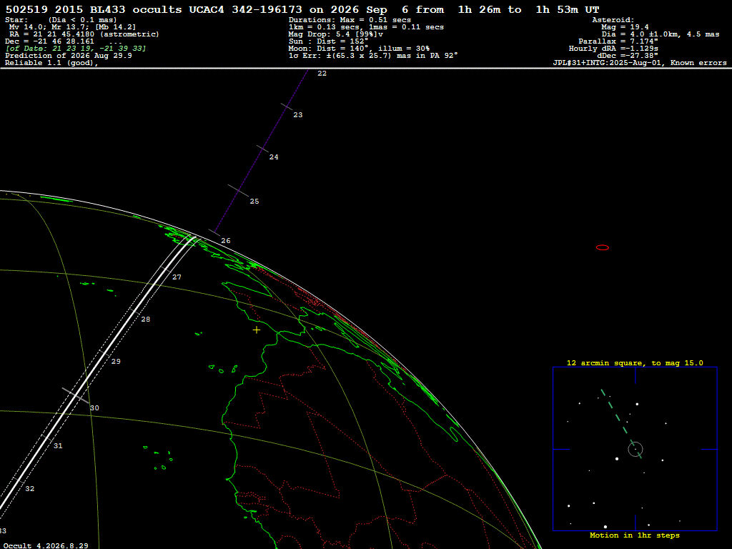Click the 'Motion in 1hr steps' caption
Screen dimensions: 732x549
tap(635, 535)
